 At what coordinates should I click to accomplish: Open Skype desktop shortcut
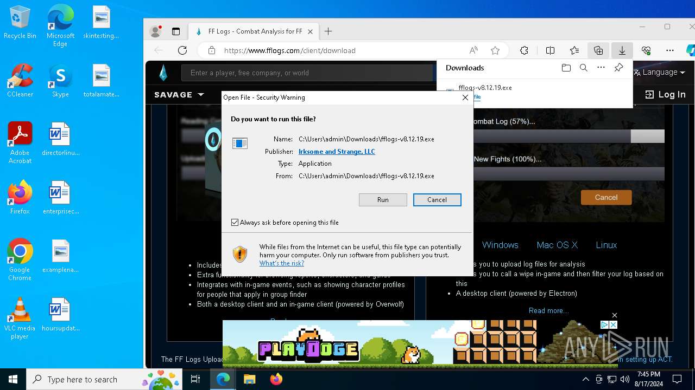[x=60, y=80]
